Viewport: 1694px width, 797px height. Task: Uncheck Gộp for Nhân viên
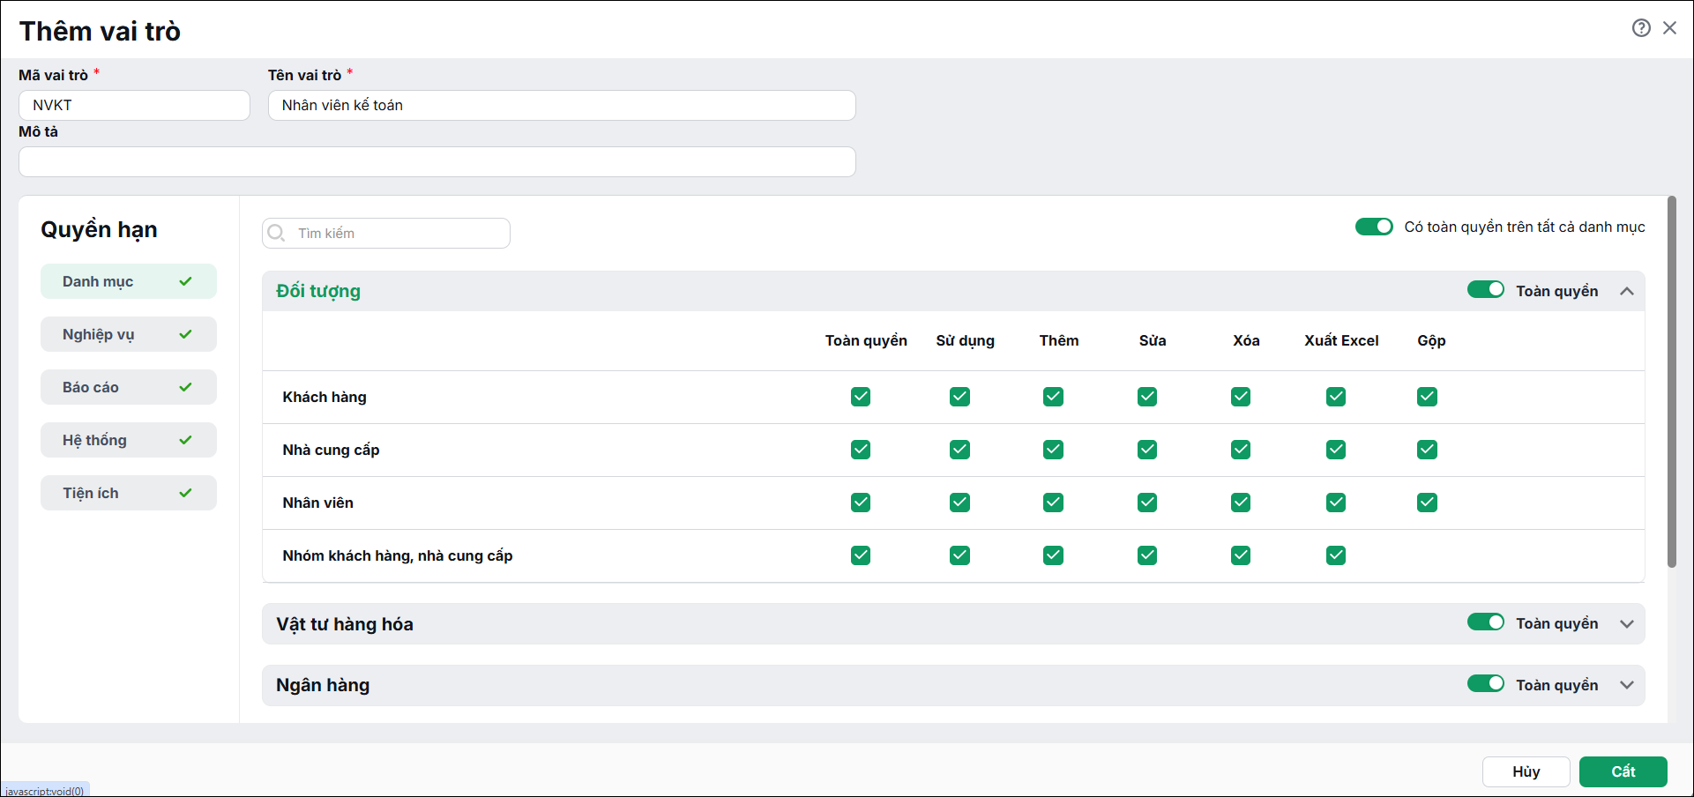pos(1427,503)
